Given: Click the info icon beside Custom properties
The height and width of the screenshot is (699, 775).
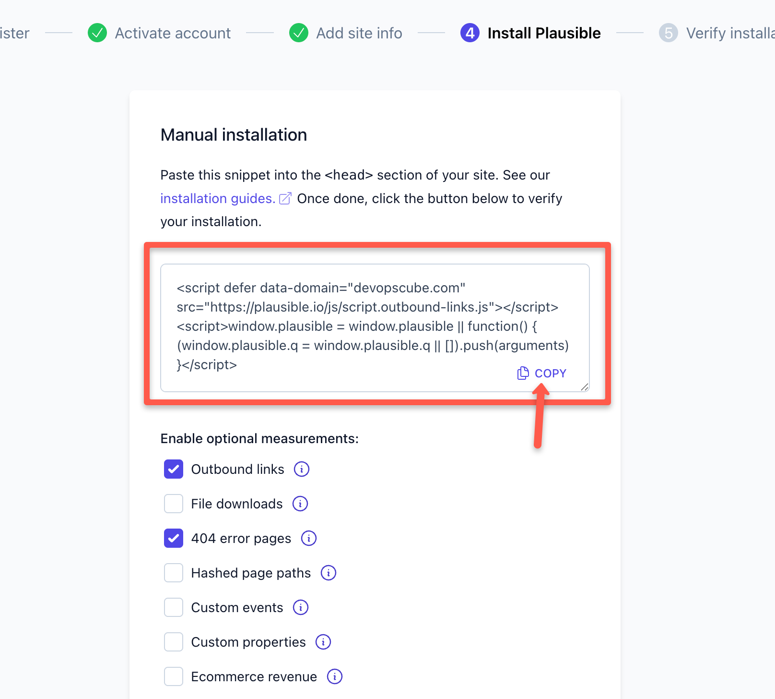Looking at the screenshot, I should click(x=323, y=642).
